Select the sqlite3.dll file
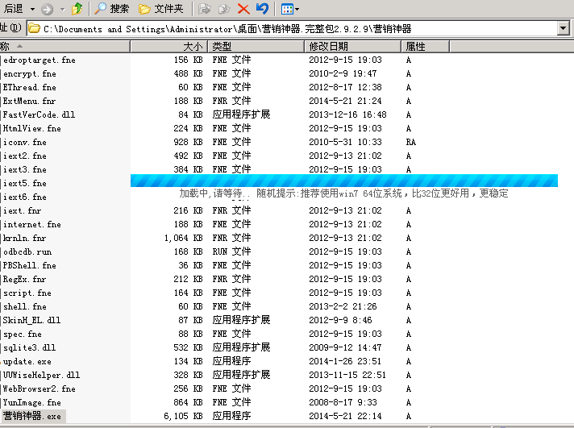The image size is (574, 428). pos(29,347)
